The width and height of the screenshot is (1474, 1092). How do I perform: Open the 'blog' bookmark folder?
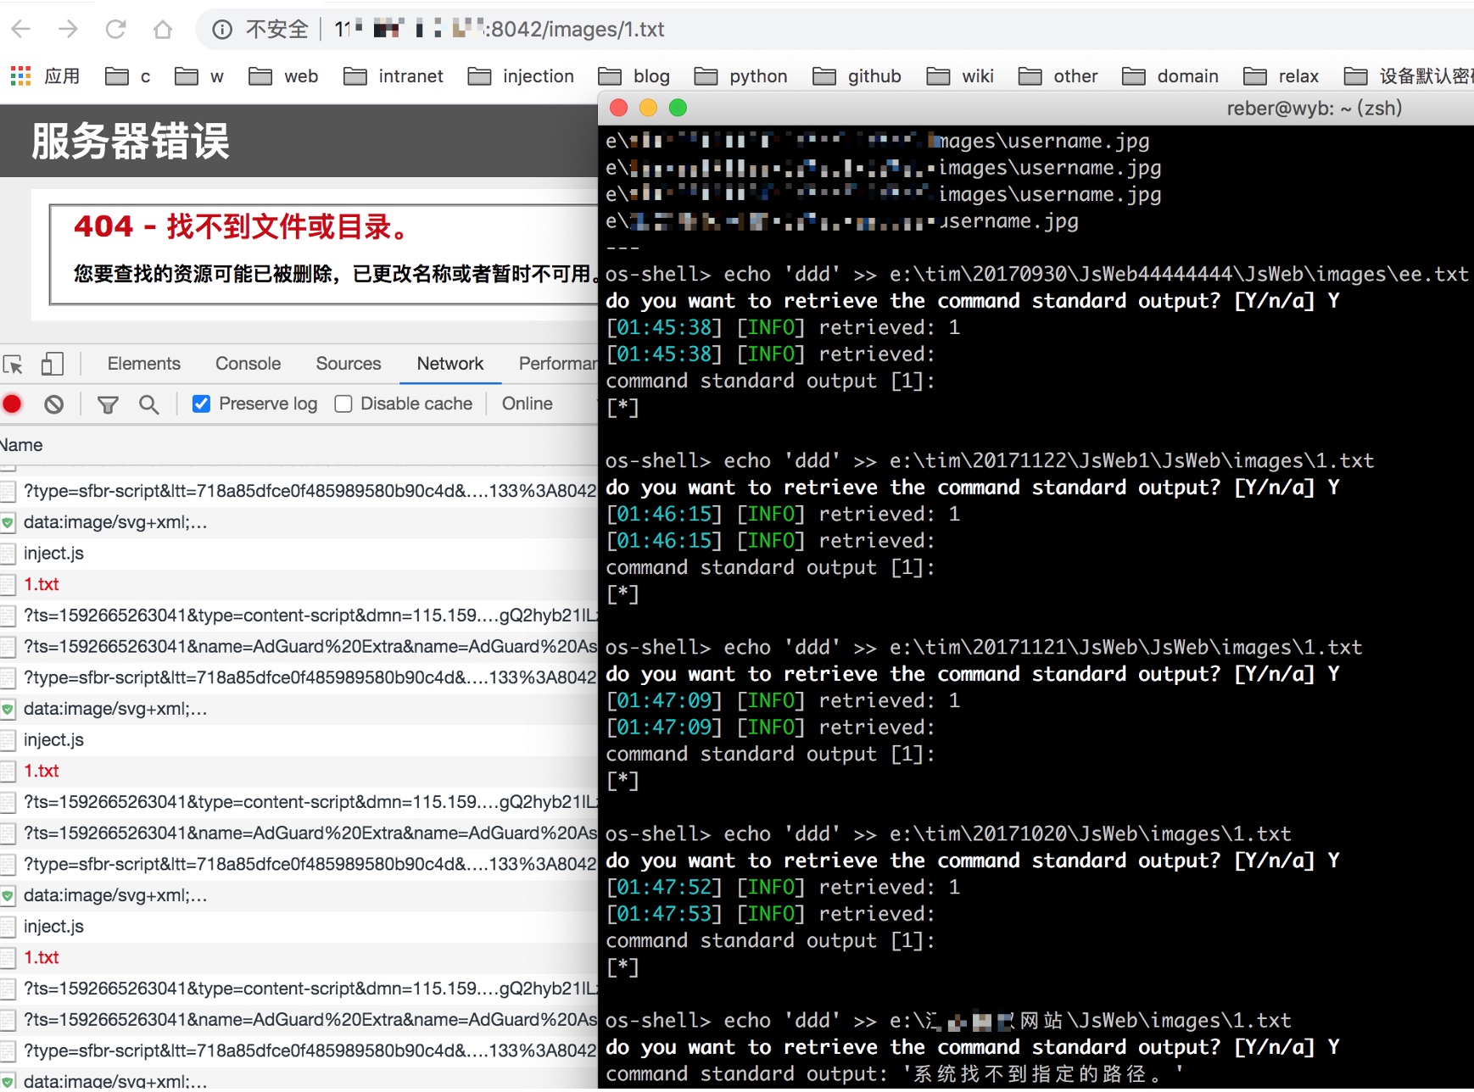[634, 76]
